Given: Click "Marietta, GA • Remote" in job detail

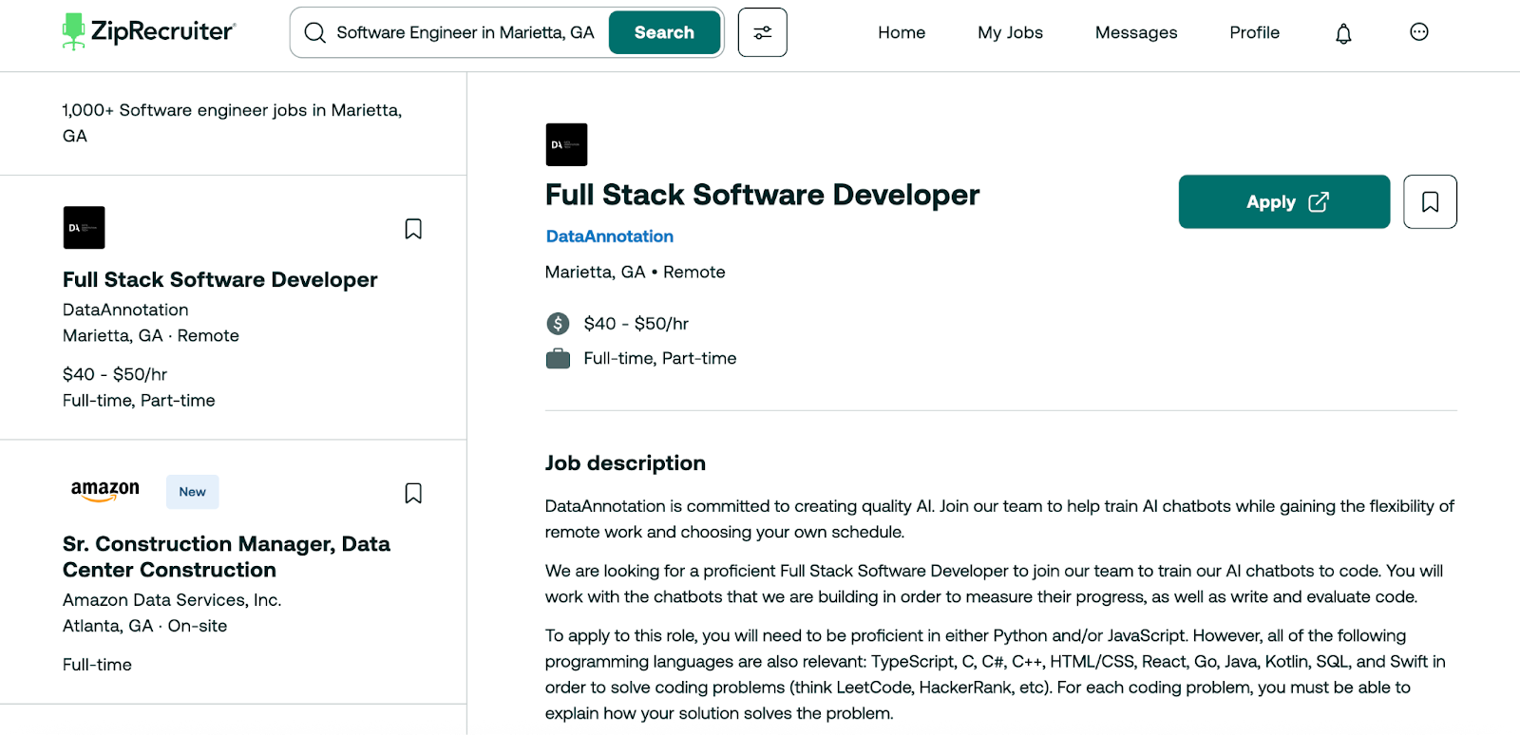Looking at the screenshot, I should (x=635, y=273).
